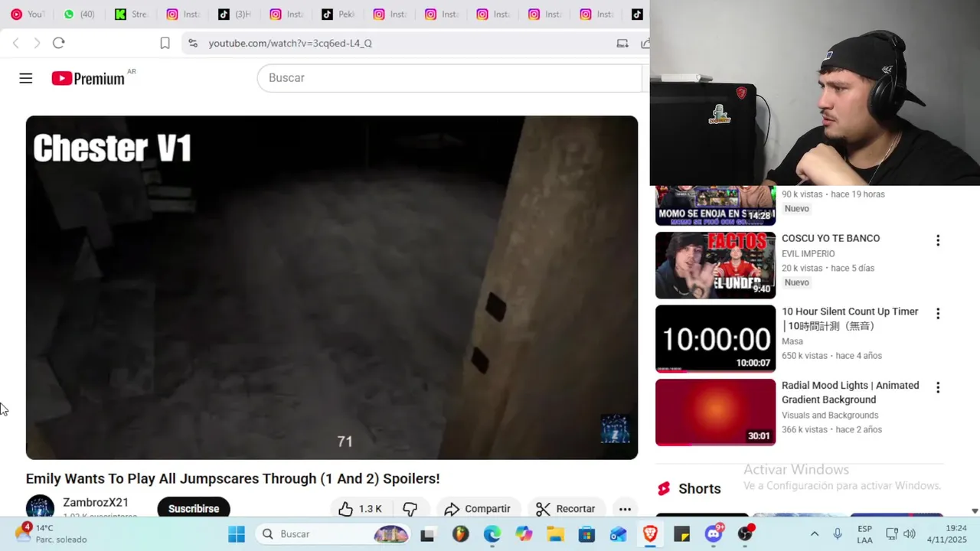Click the Visuals and Backgrounds channel name
The width and height of the screenshot is (980, 551).
coord(830,415)
